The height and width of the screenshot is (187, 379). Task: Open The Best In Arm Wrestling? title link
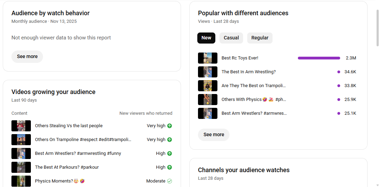click(249, 72)
